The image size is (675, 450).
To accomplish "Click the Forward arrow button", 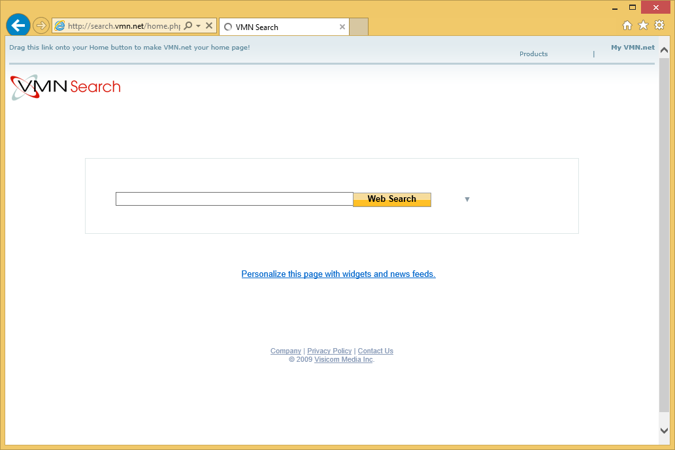I will click(41, 26).
